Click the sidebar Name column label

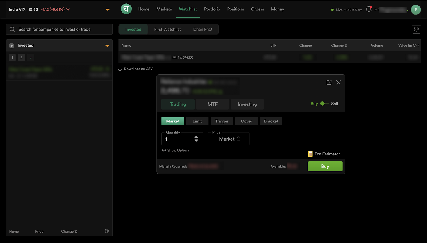click(14, 232)
